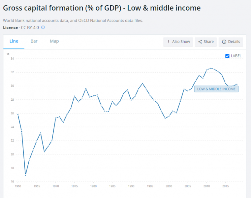This screenshot has width=251, height=198.
Task: Click the CC BY-4.0 license link
Action: (31, 27)
